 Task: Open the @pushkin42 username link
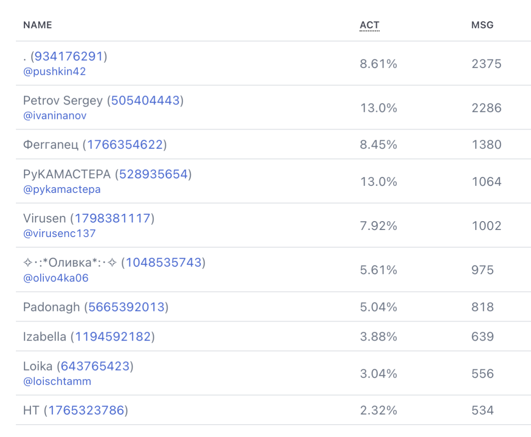[54, 71]
